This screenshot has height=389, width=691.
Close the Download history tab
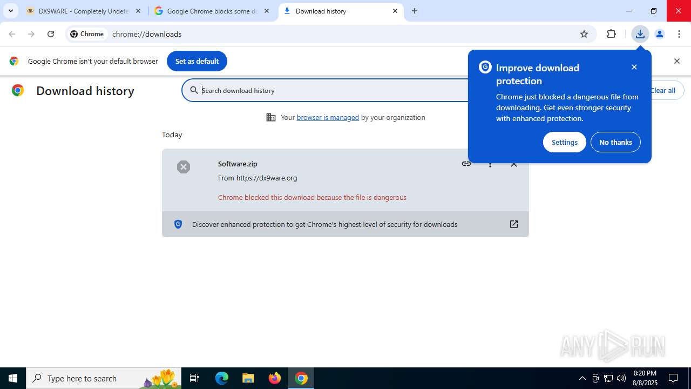click(395, 11)
